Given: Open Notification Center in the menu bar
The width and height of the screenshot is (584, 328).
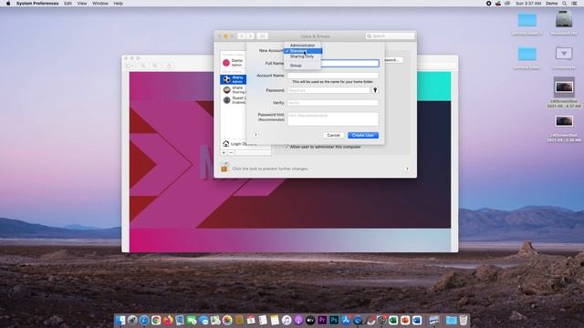Looking at the screenshot, I should (574, 4).
